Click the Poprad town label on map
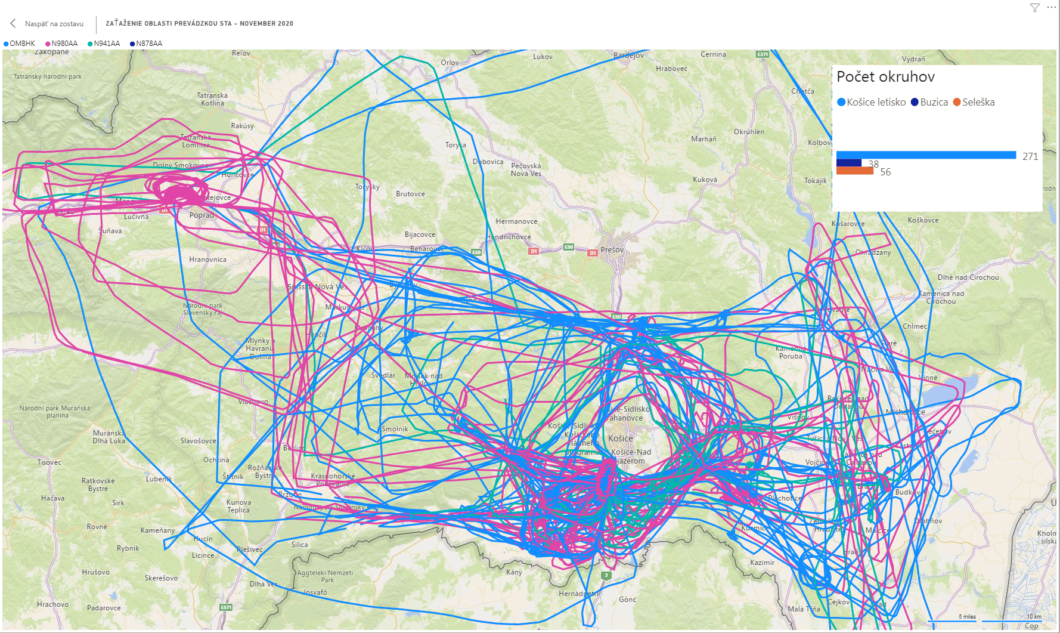This screenshot has width=1060, height=633. 201,215
